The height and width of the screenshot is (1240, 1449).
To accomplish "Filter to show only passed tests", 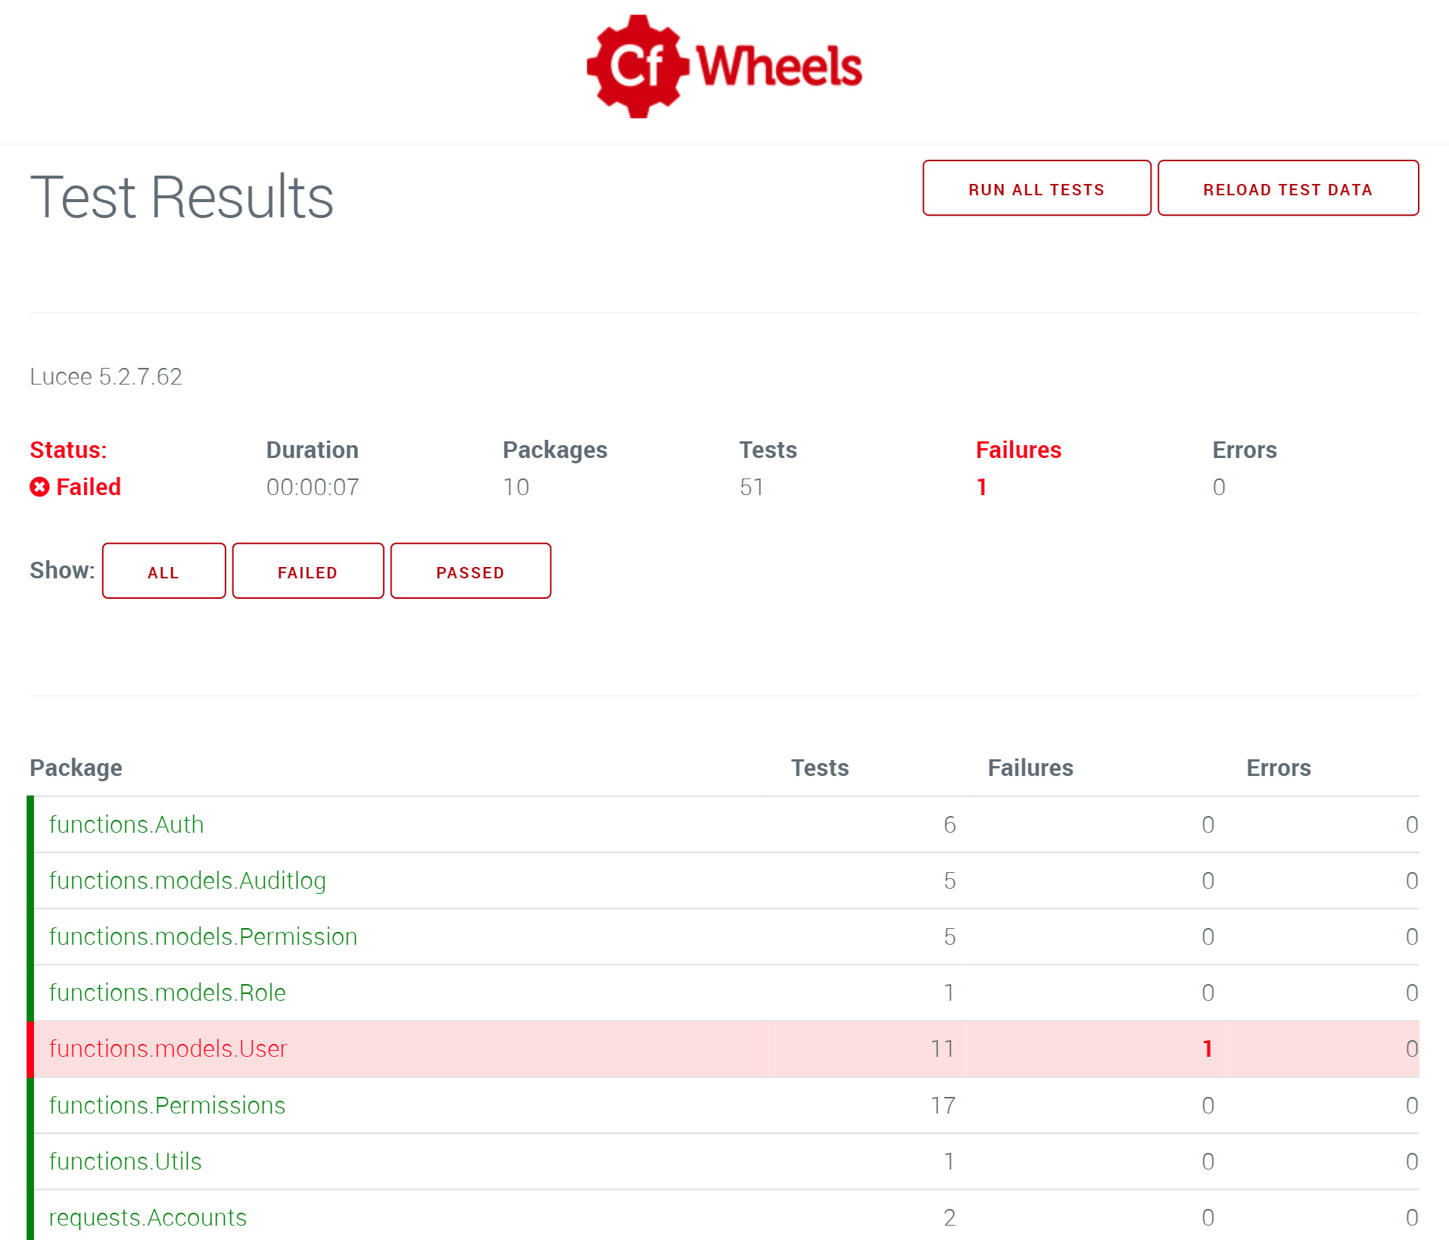I will 470,572.
